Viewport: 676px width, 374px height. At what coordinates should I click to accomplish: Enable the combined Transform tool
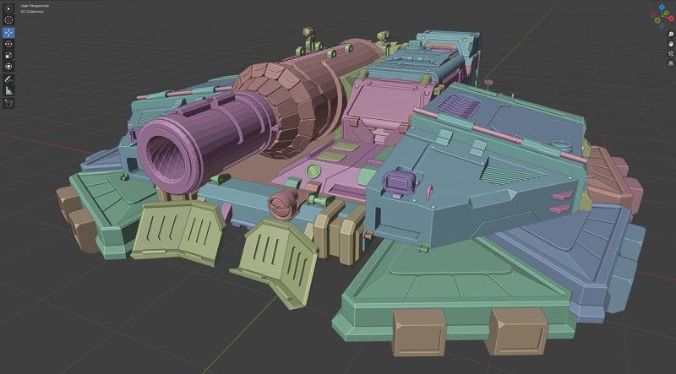tap(8, 67)
